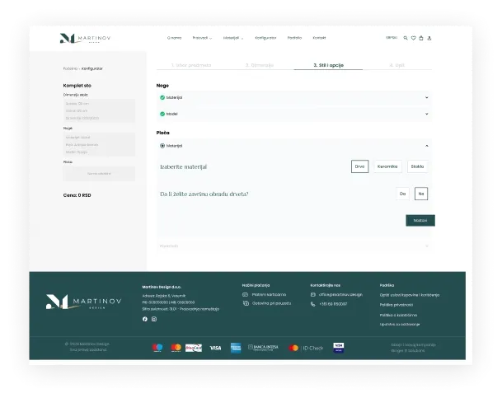Screen dimensions: 502x398
Task: Open Politika o kolačićima link
Action: pos(398,315)
